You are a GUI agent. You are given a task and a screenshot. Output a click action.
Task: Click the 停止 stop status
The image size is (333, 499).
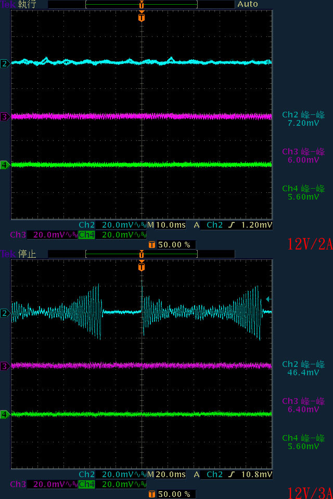click(28, 254)
